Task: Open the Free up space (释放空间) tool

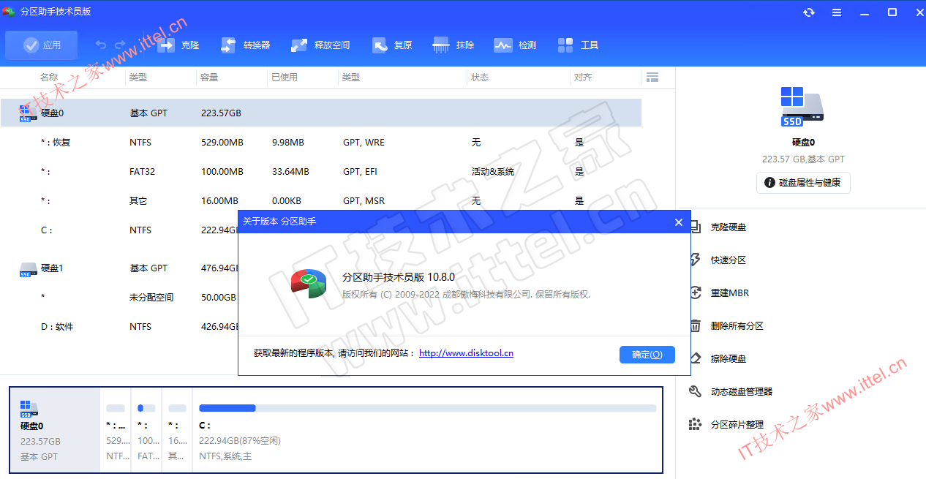Action: click(x=320, y=45)
